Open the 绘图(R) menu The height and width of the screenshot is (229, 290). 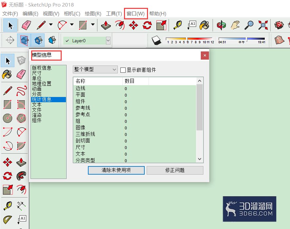(x=93, y=14)
